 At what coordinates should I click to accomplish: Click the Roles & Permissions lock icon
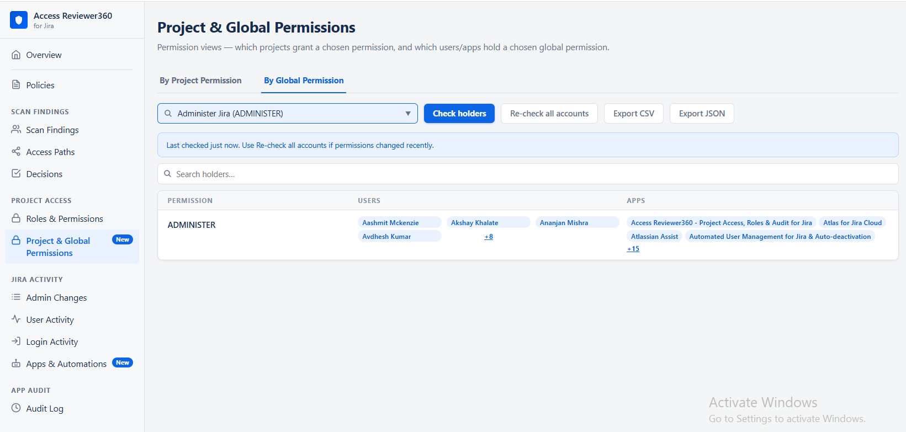[16, 218]
